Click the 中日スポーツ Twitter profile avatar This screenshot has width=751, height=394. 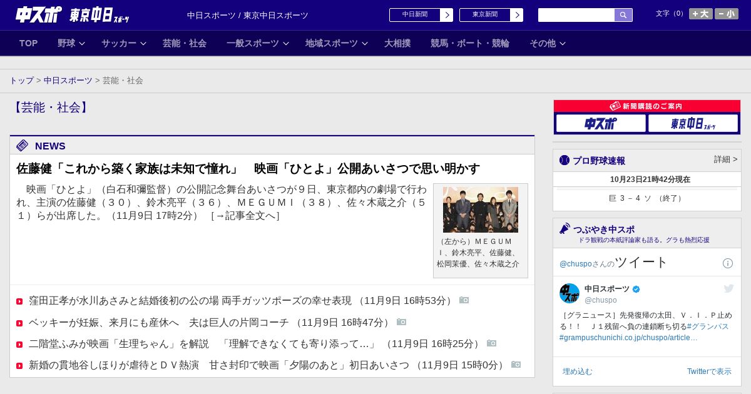570,293
